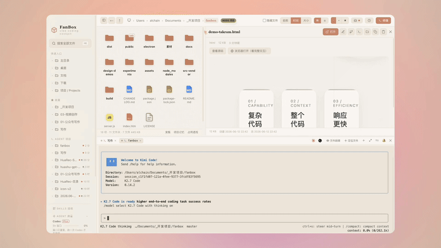The height and width of the screenshot is (248, 441).
Task: Select the small icon size option
Action: click(334, 21)
